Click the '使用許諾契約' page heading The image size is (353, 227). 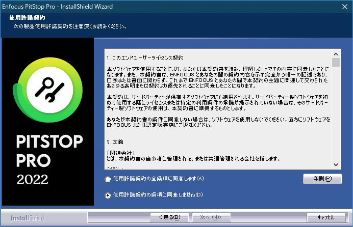(27, 18)
